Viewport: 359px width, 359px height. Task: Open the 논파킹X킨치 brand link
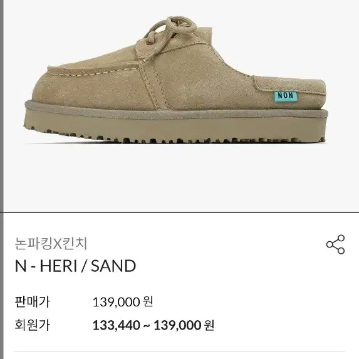point(51,243)
